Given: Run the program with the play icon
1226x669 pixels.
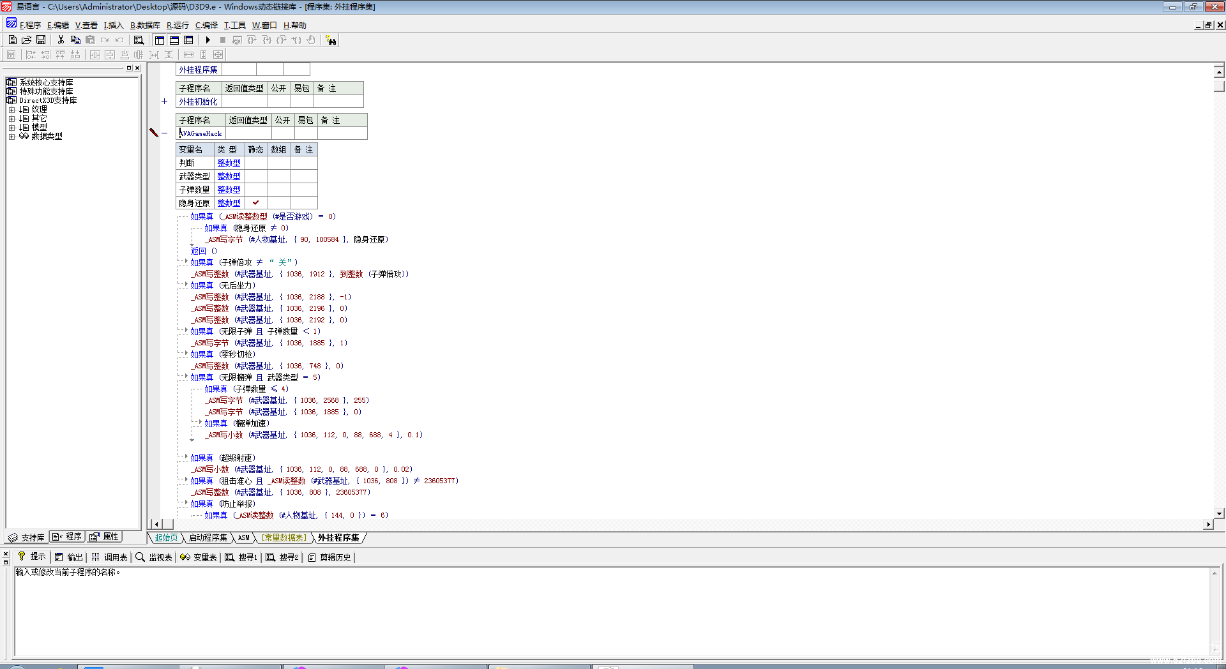Looking at the screenshot, I should click(x=208, y=40).
